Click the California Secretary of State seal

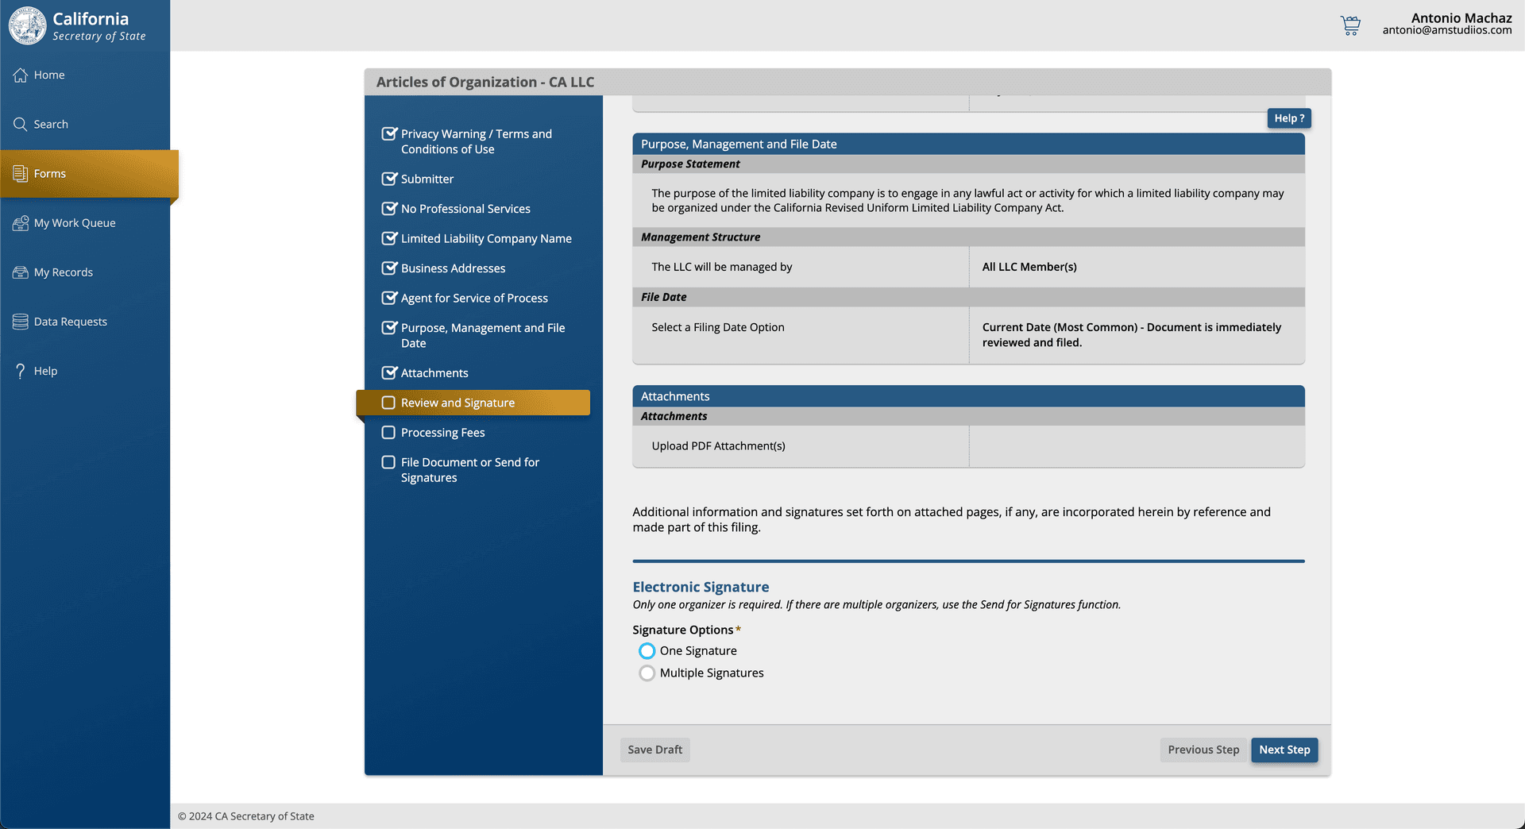click(x=28, y=25)
